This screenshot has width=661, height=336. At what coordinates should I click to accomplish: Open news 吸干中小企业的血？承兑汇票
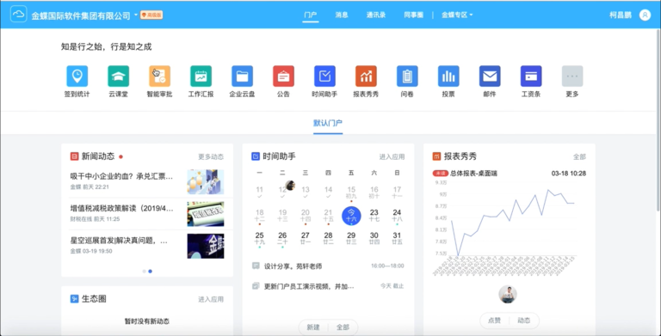click(x=122, y=177)
